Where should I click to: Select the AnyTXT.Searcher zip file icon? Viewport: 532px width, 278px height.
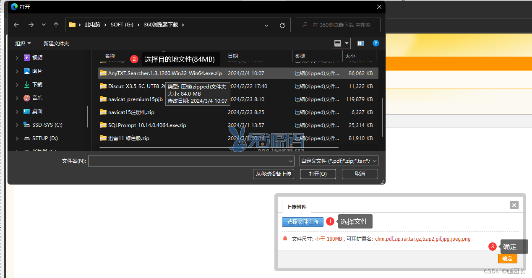pyautogui.click(x=103, y=73)
